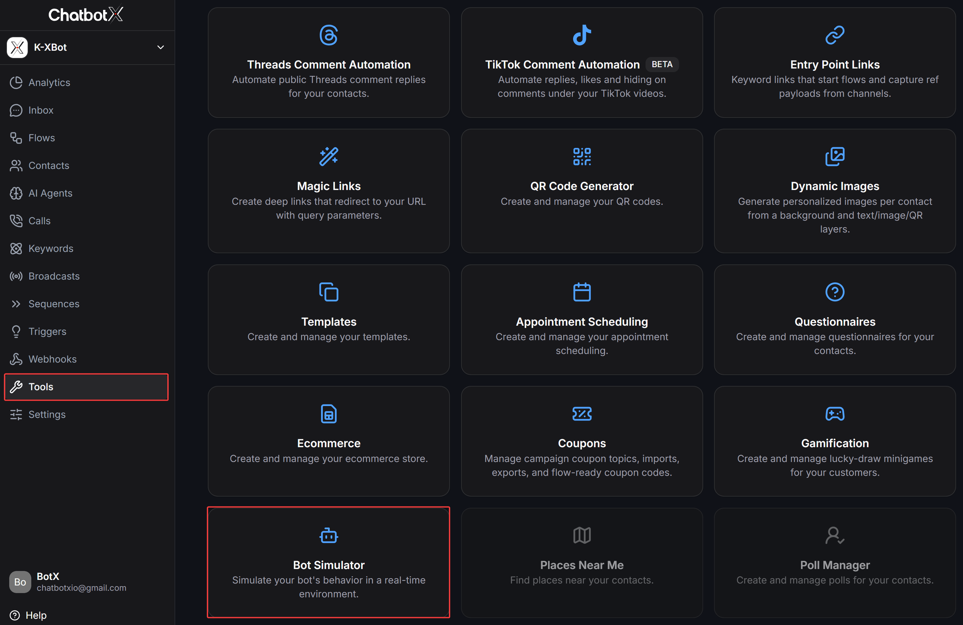Select Keywords menu item
The width and height of the screenshot is (963, 625).
[x=87, y=248]
